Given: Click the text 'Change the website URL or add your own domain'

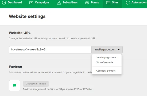Looking at the screenshot, I should coord(37,38).
